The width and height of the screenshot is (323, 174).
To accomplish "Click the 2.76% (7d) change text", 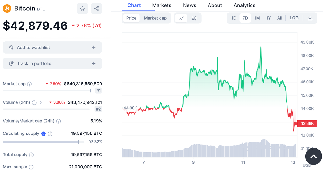I will coord(86,26).
